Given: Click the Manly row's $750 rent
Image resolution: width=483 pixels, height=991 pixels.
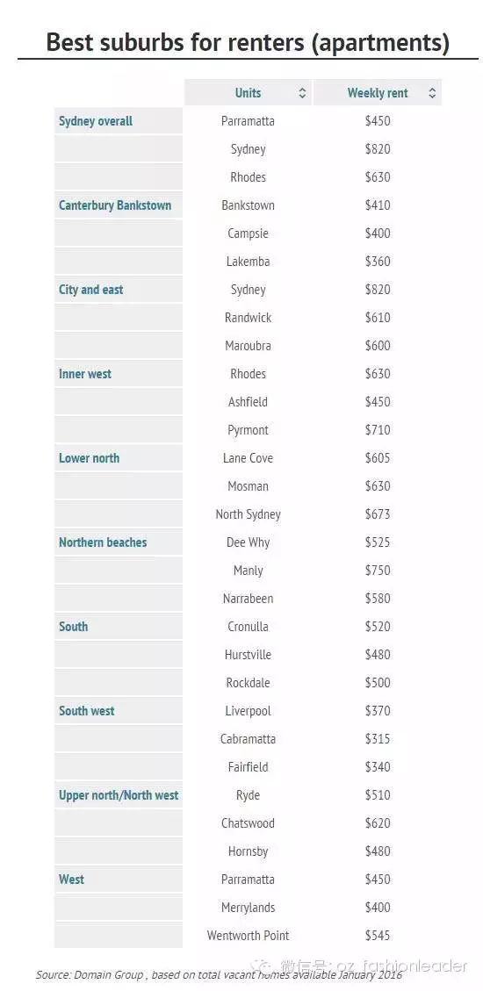Looking at the screenshot, I should pos(378,570).
